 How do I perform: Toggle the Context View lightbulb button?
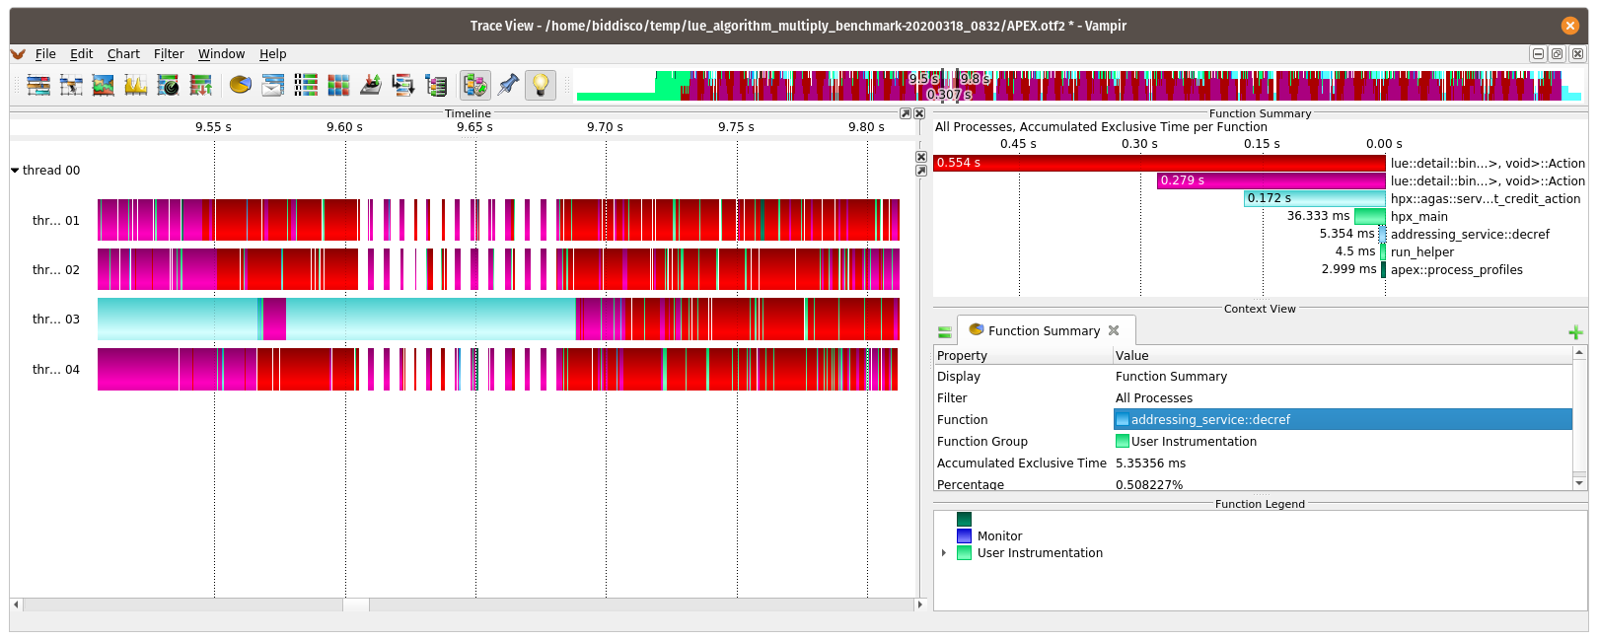click(x=541, y=86)
